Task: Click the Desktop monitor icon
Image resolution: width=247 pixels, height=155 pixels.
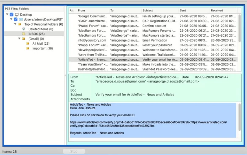Action: click(x=16, y=15)
